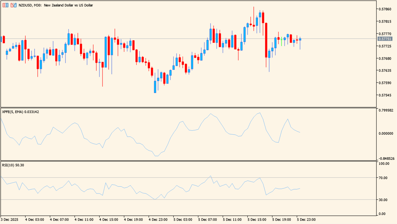This screenshot has height=224, width=397.
Task: Click the -0.848526 XPFE scale minimum
Action: tap(386, 158)
